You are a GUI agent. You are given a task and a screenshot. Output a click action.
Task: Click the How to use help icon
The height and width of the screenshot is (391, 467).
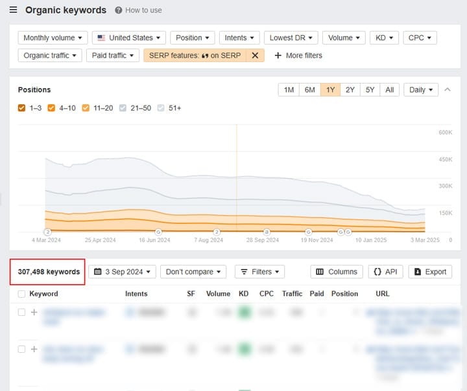tap(118, 10)
